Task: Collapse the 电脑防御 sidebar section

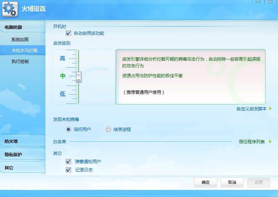Action: pos(22,27)
